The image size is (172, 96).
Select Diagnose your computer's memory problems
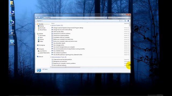[x=64, y=63]
